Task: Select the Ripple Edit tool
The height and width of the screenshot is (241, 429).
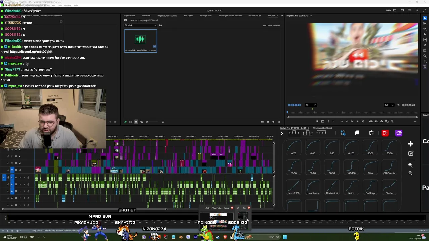Action: [425, 29]
